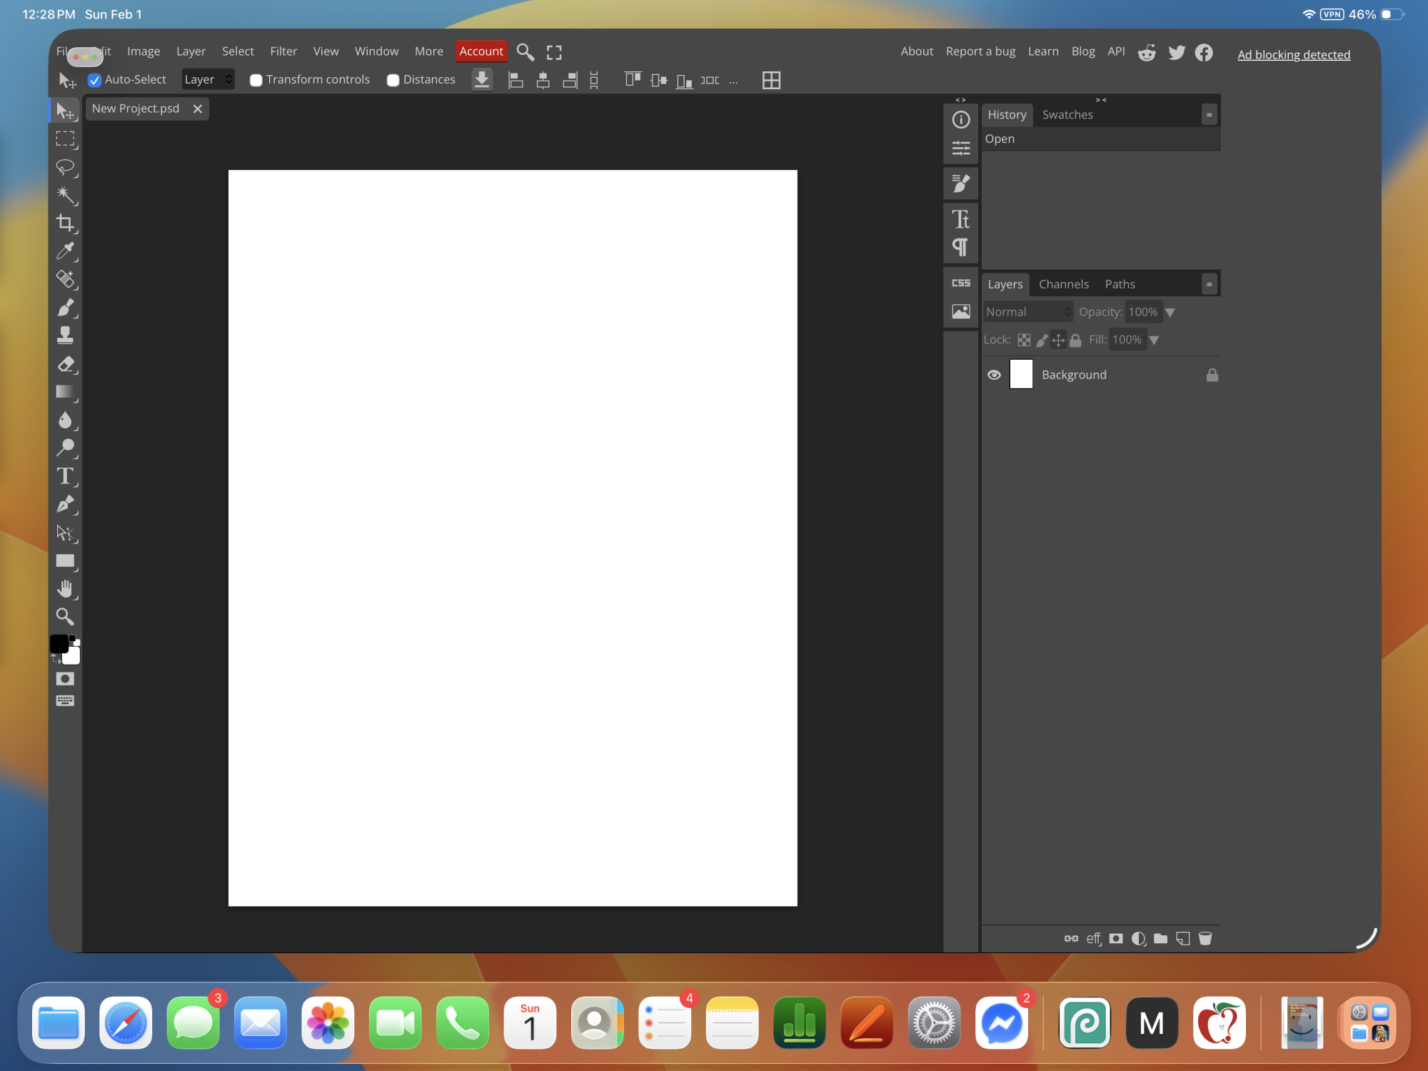Click the red Account button
The image size is (1428, 1071).
481,51
